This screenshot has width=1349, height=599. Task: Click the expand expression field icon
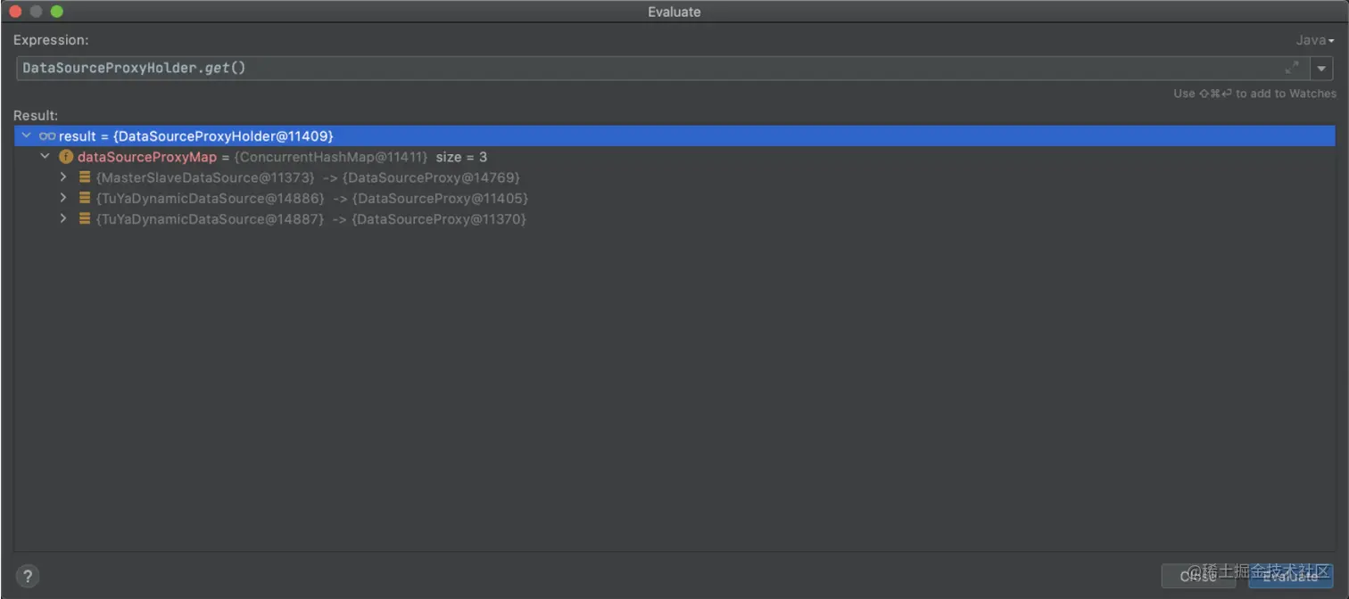(1292, 68)
